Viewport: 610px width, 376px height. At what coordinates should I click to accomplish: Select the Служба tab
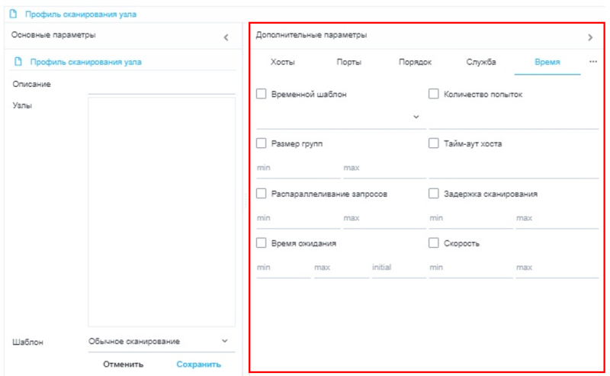coord(481,62)
